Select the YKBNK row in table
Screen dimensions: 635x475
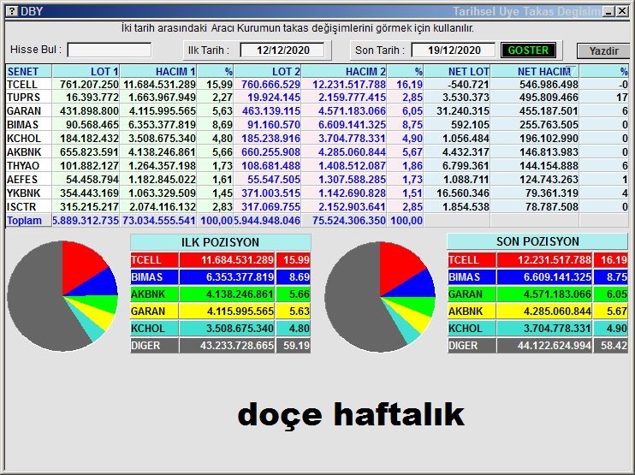click(317, 193)
